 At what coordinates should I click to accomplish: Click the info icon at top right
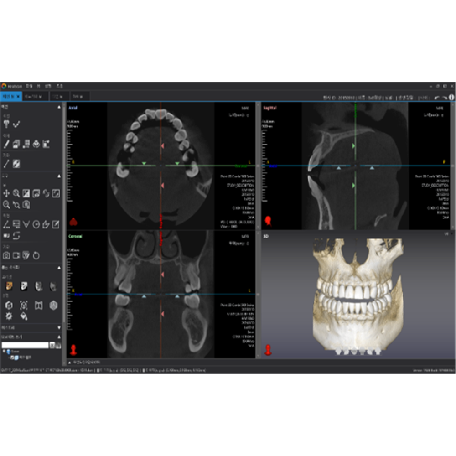click(451, 97)
